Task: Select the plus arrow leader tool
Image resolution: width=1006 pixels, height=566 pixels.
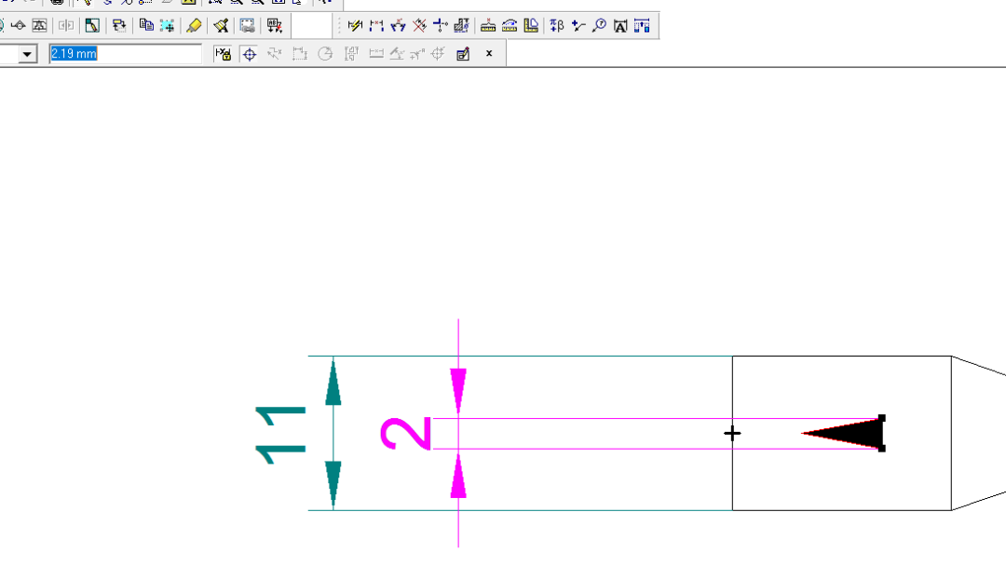Action: pyautogui.click(x=578, y=26)
